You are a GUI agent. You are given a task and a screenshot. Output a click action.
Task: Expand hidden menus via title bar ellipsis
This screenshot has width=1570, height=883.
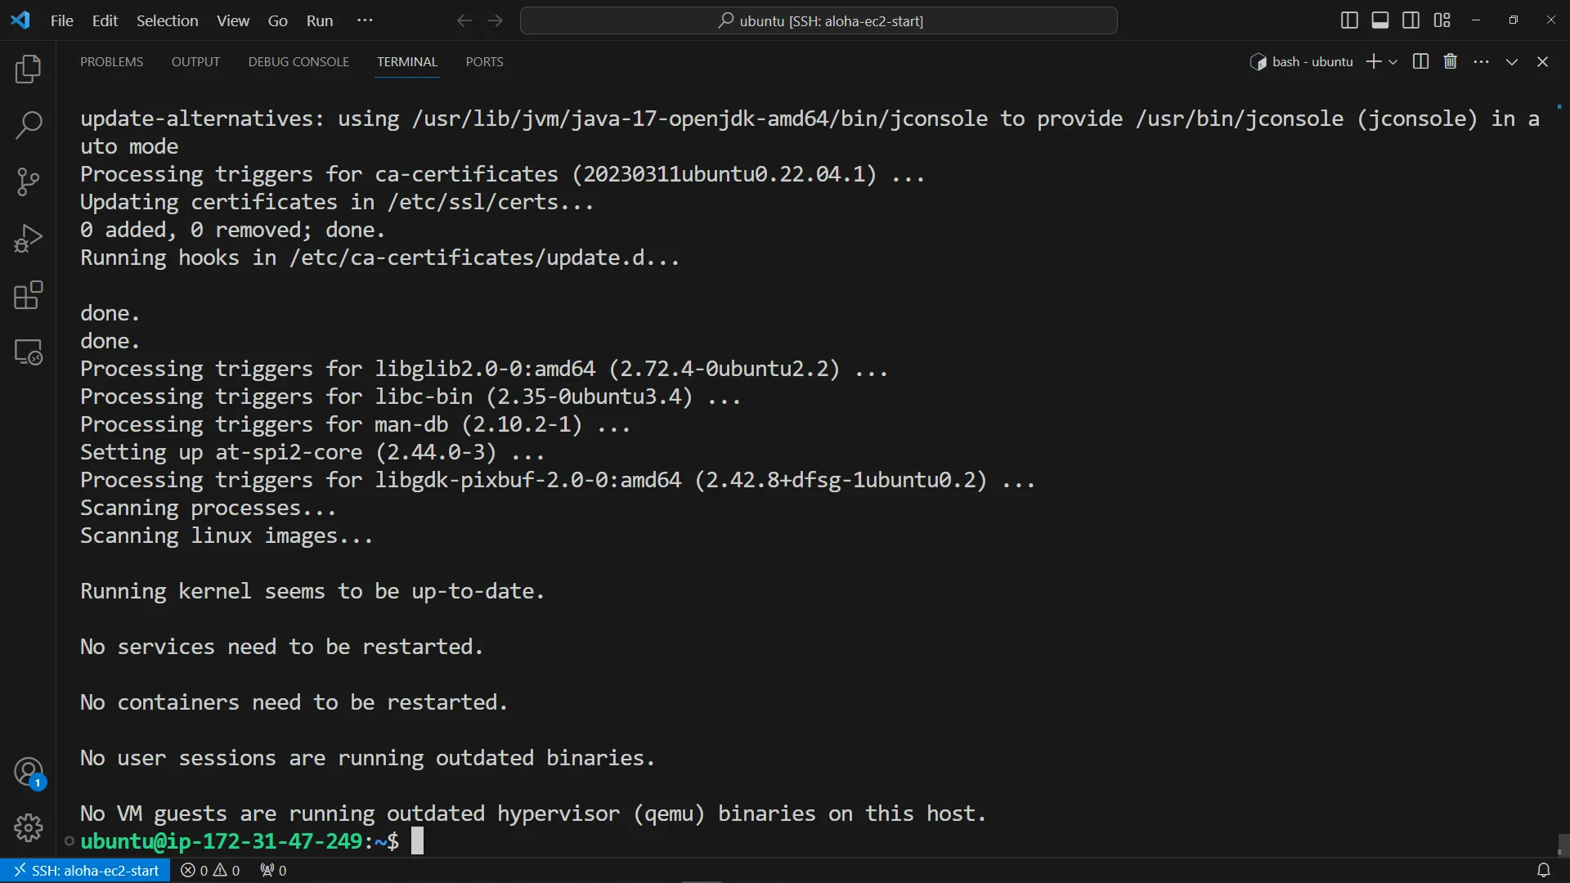coord(365,20)
